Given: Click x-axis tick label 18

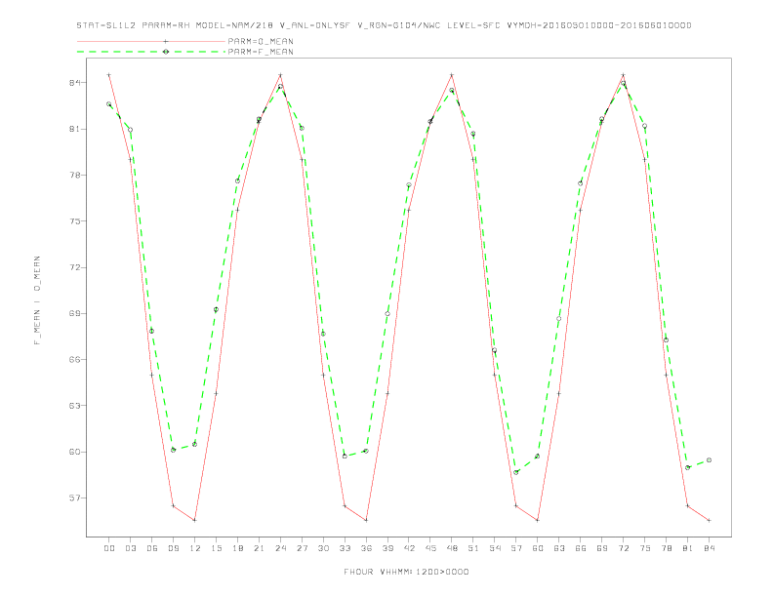Looking at the screenshot, I should 237,548.
